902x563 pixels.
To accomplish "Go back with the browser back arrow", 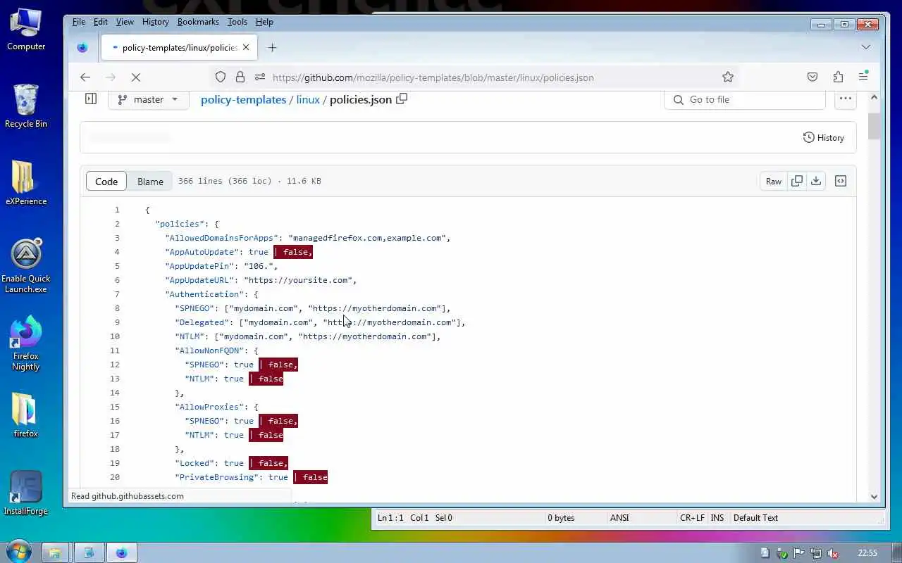I will pos(85,77).
